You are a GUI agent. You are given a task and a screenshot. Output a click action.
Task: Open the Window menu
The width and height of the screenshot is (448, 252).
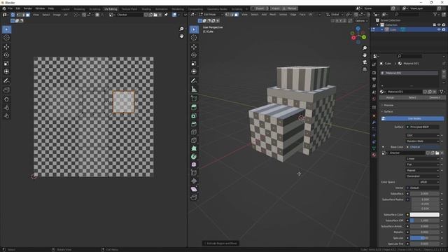(x=40, y=8)
